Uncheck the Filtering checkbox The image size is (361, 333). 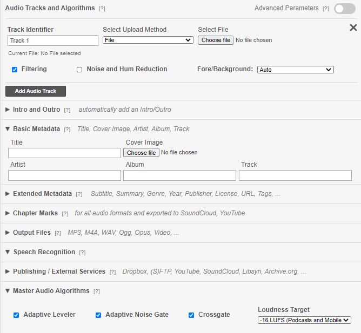pos(15,70)
